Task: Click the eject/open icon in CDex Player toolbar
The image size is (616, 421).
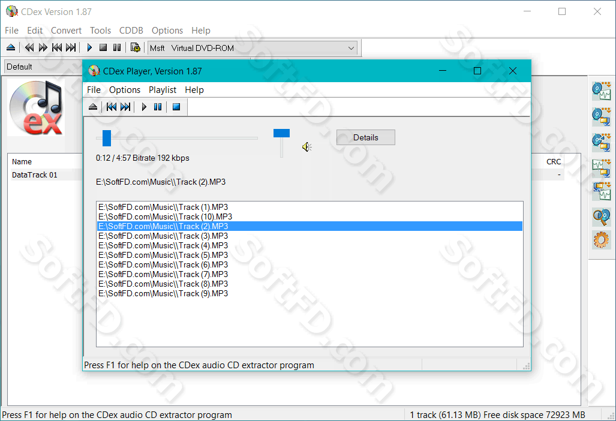Action: point(93,107)
